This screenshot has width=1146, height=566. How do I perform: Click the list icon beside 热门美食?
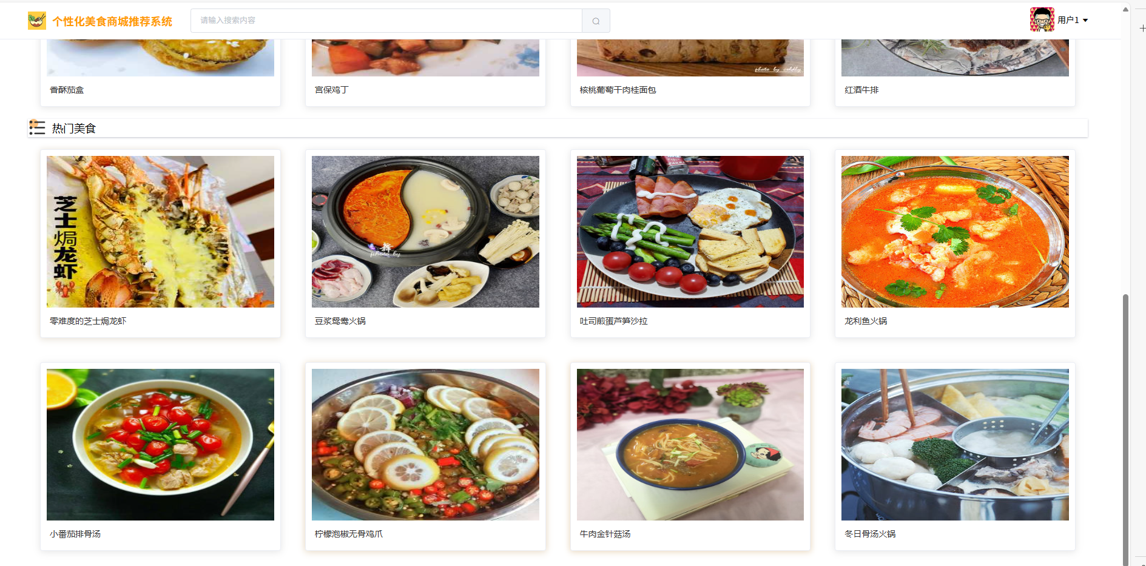coord(37,127)
